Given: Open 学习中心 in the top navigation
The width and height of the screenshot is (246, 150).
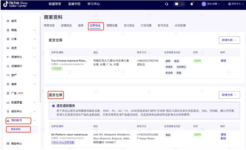Looking at the screenshot, I should [x=94, y=4].
